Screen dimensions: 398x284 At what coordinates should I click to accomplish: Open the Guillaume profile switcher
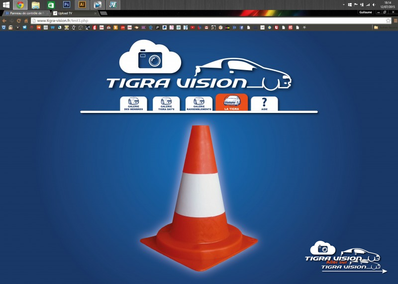(365, 12)
